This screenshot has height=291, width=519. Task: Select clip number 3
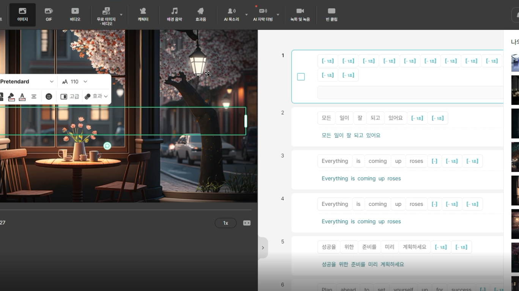(x=283, y=156)
